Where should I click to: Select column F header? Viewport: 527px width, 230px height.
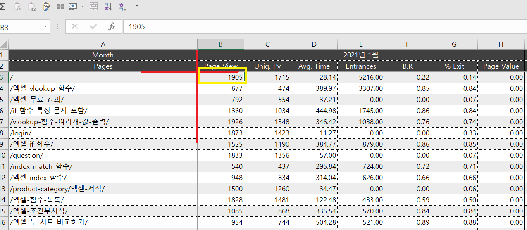tap(408, 44)
